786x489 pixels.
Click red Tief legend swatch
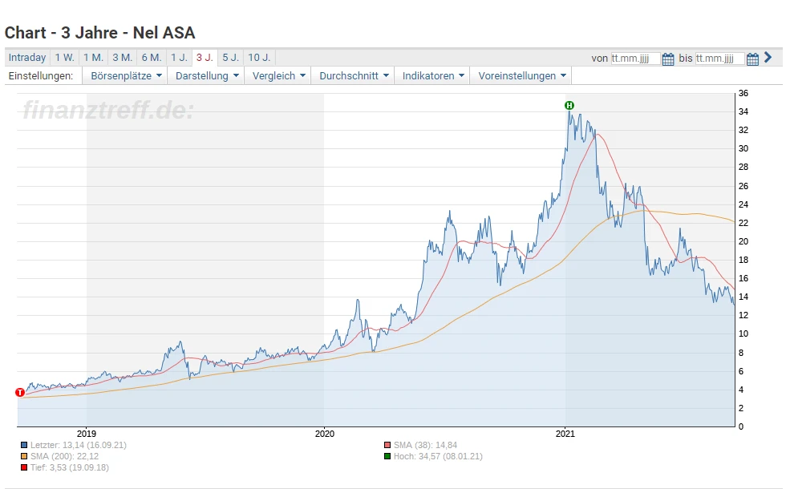click(x=24, y=467)
